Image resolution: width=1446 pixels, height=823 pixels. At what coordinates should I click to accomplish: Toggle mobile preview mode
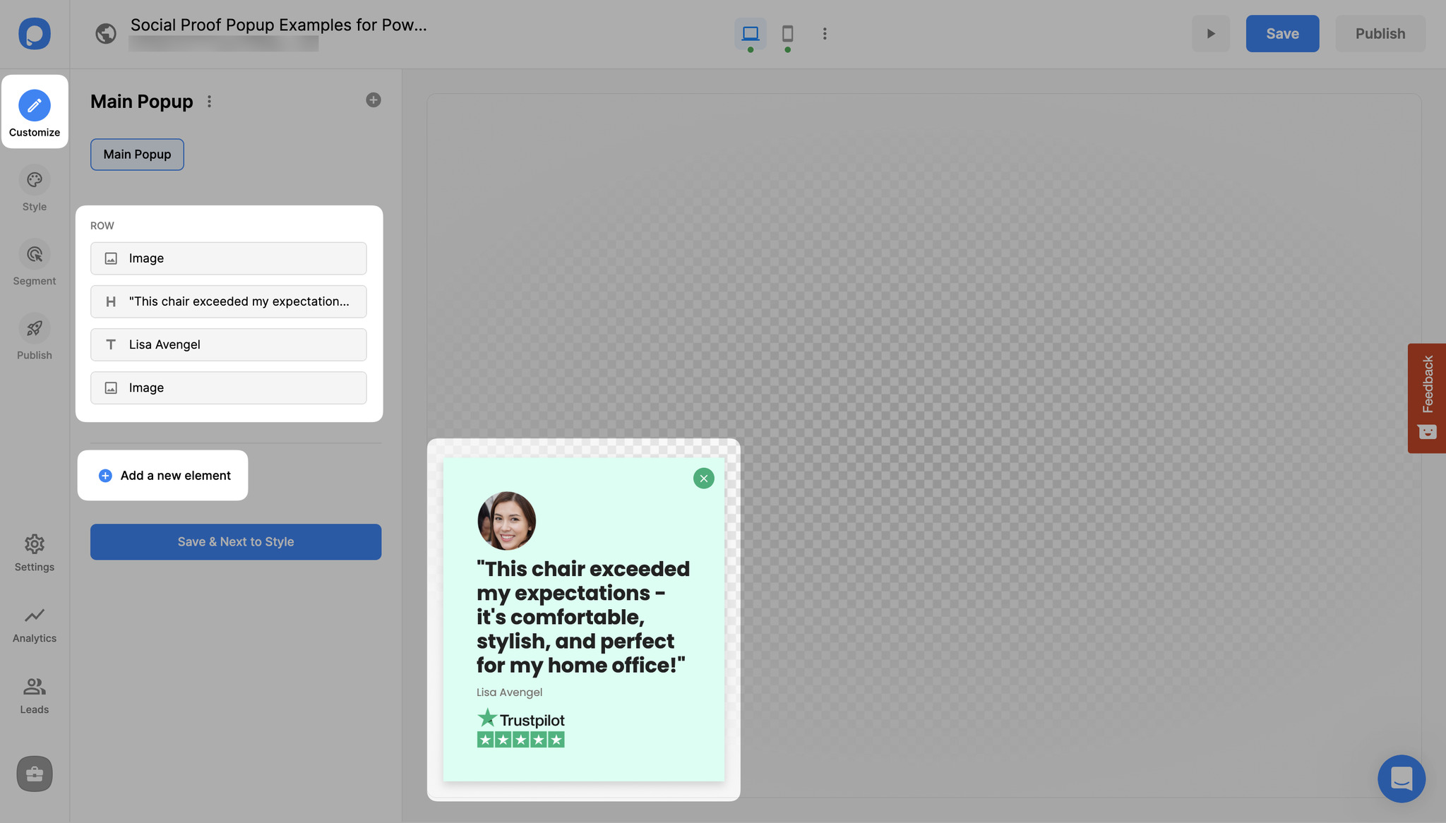(786, 32)
